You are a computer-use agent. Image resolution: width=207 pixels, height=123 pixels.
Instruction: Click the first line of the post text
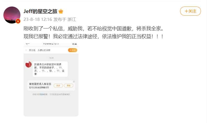pyautogui.click(x=93, y=28)
